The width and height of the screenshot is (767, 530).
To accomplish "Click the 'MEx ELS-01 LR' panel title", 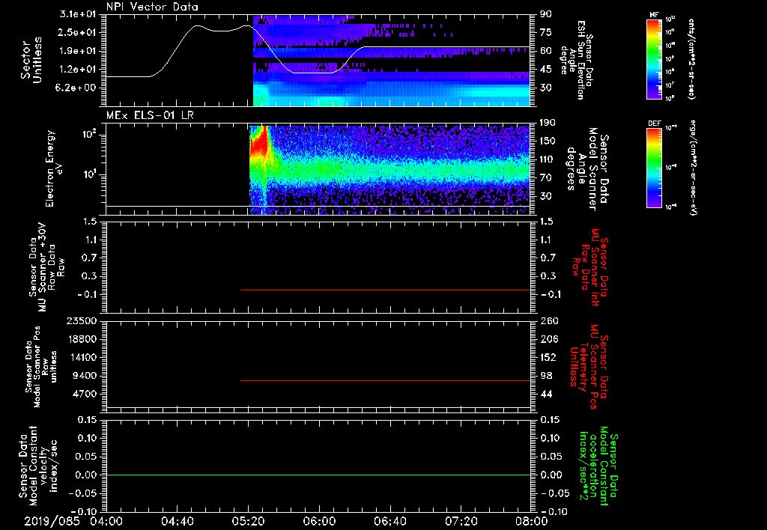I will coord(149,115).
